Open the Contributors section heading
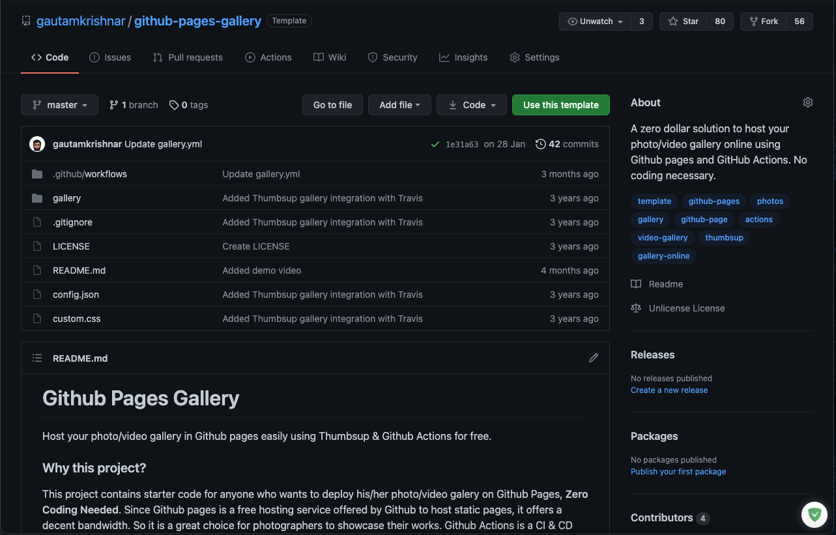Viewport: 836px width, 535px height. pos(661,517)
